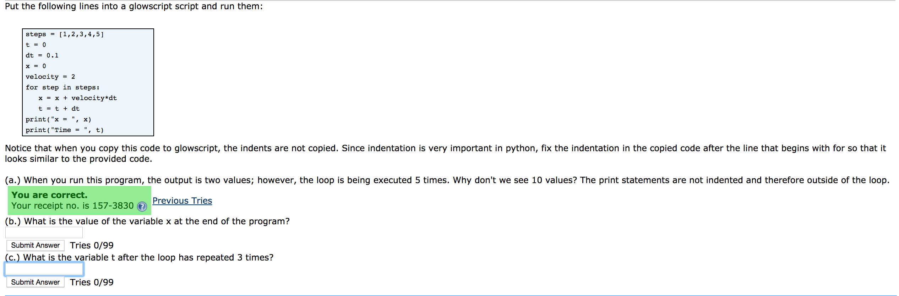
Task: Click code line 'dt = 0.1'
Action: click(x=42, y=56)
